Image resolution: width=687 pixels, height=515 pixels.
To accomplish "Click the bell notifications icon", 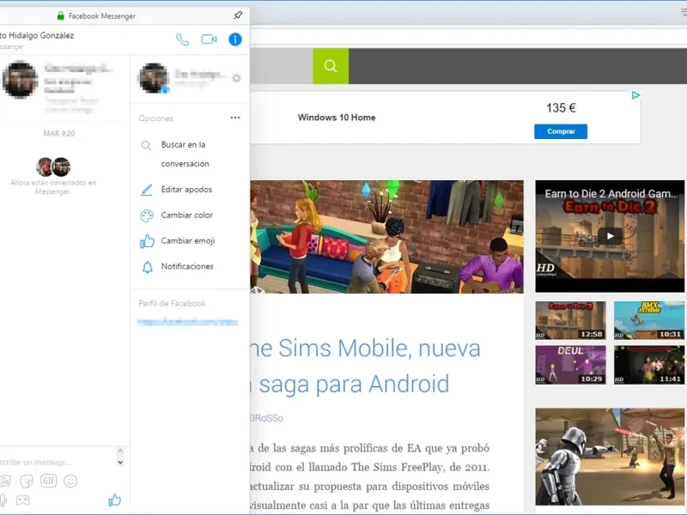I will pyautogui.click(x=147, y=267).
